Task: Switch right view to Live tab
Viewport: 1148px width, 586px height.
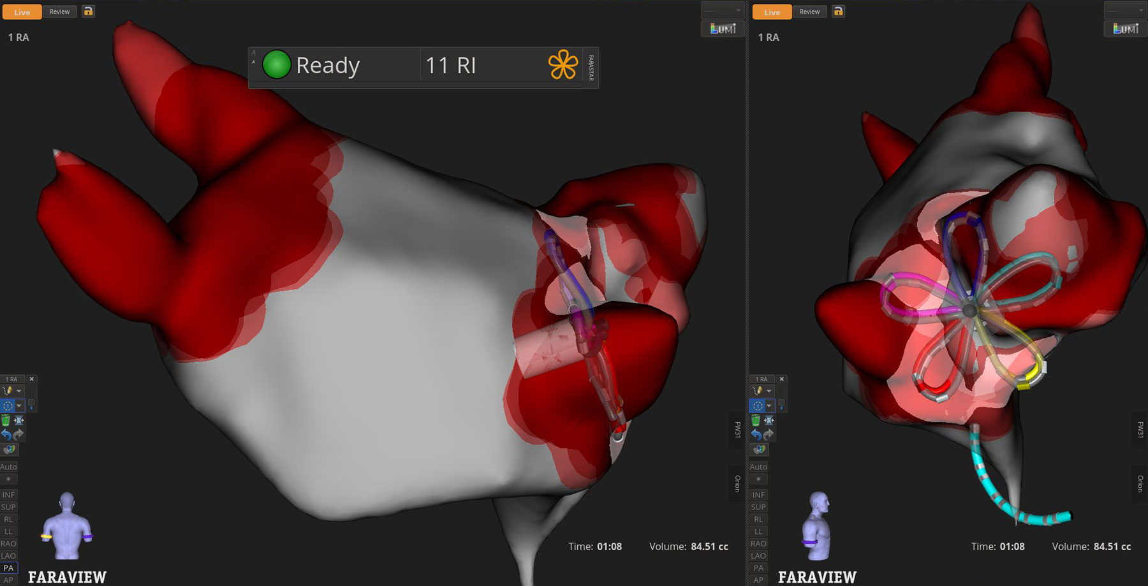Action: [x=772, y=12]
